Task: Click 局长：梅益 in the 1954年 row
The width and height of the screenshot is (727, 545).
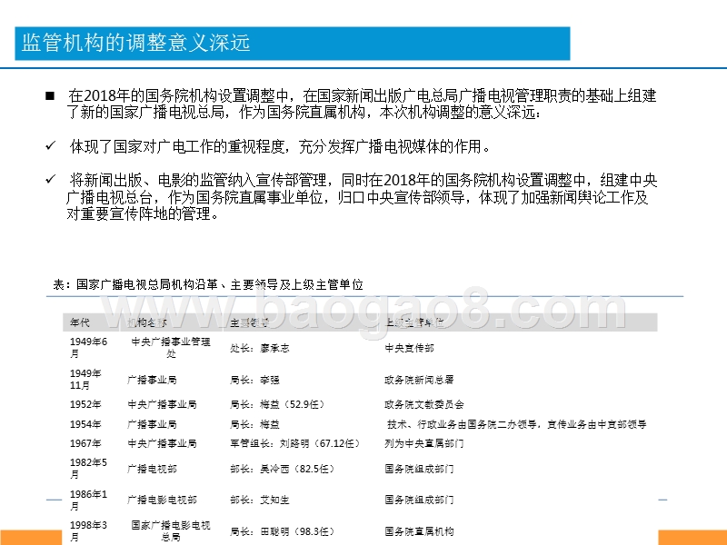Action: (x=254, y=424)
